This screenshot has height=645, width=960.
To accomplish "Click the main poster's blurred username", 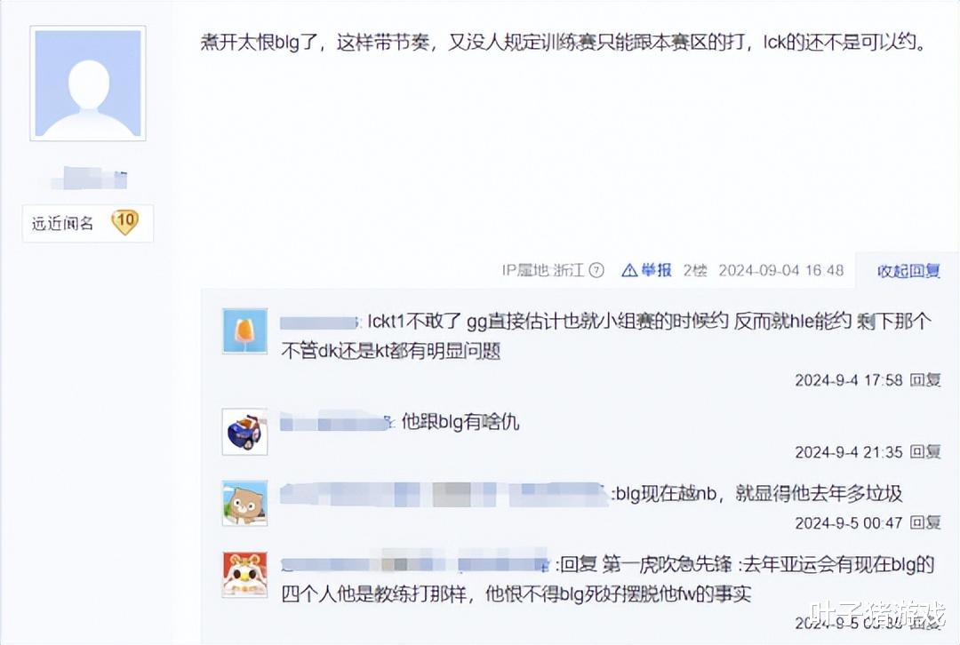I will 90,178.
